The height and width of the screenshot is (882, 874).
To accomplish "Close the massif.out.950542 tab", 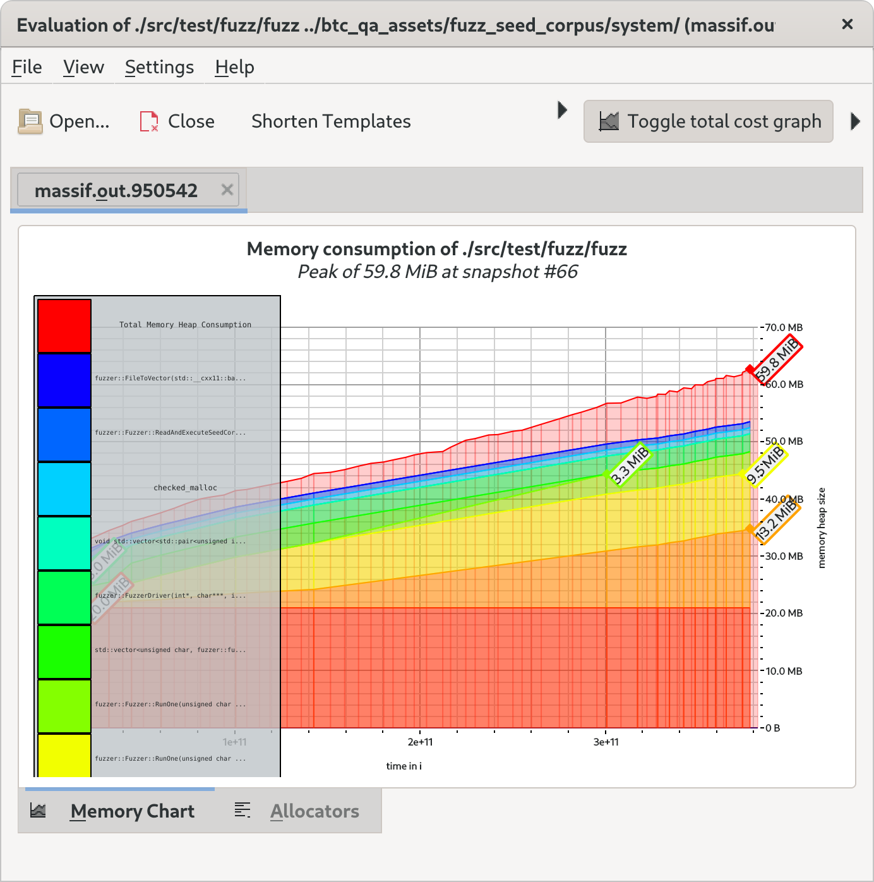I will point(227,189).
